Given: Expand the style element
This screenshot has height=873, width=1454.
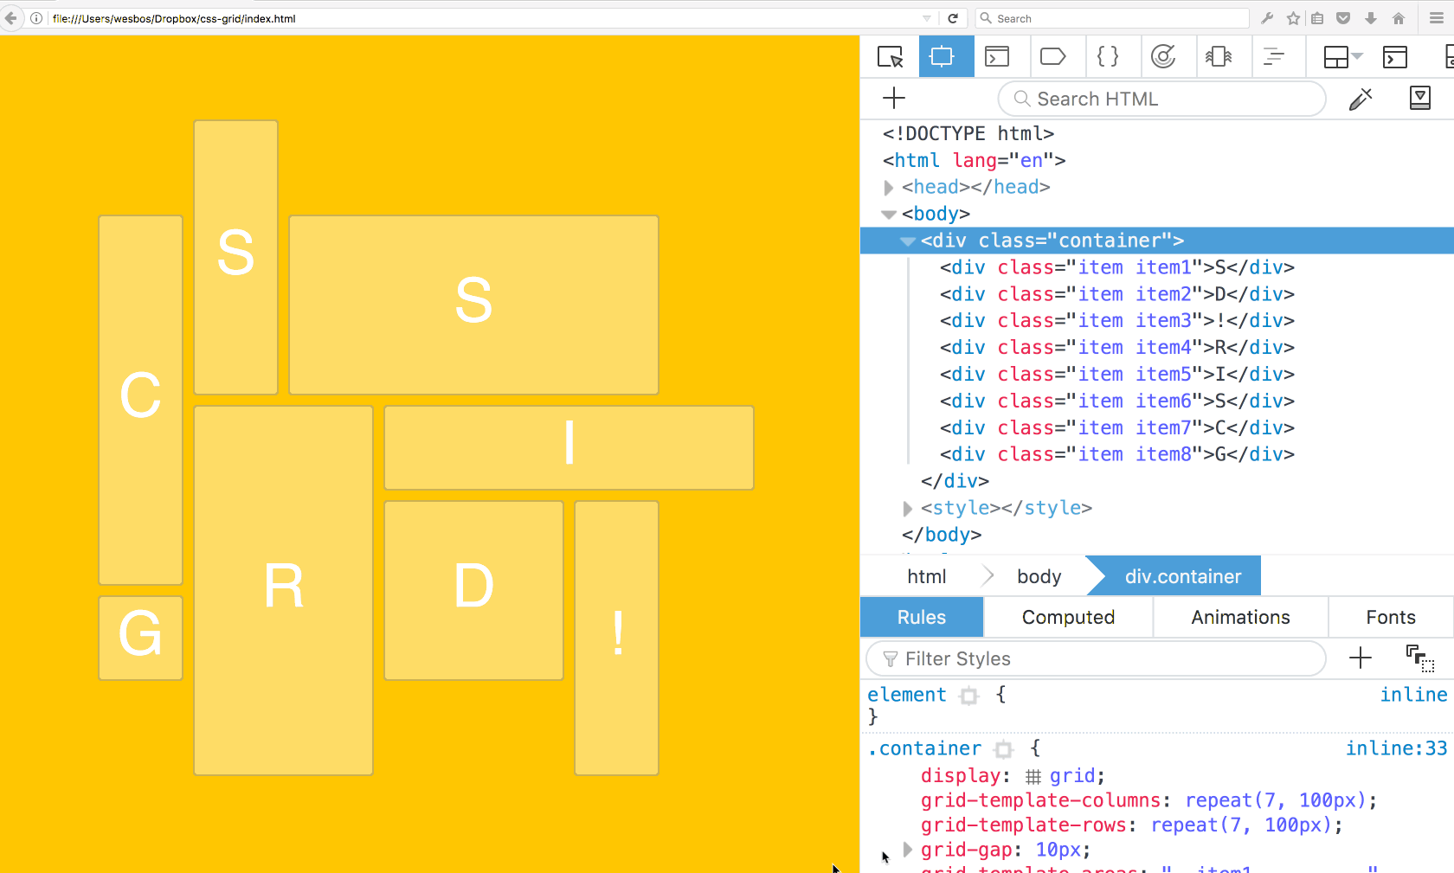Looking at the screenshot, I should coord(907,508).
